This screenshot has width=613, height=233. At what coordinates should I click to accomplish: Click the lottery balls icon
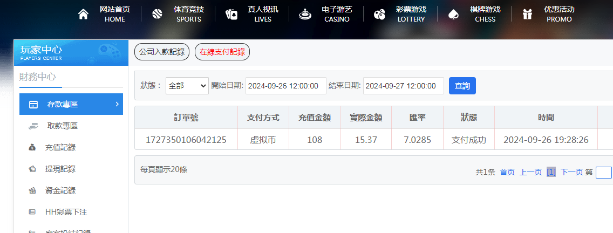pos(379,14)
